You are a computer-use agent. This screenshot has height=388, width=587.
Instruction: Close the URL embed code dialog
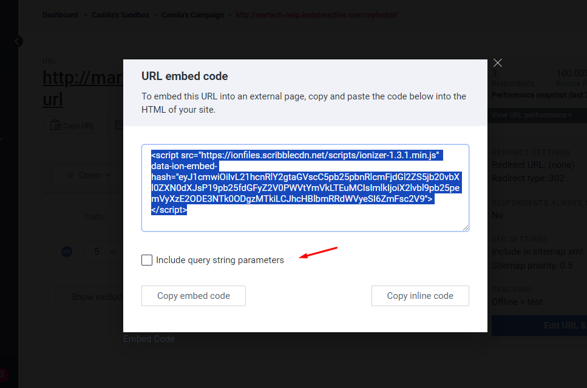coord(498,63)
